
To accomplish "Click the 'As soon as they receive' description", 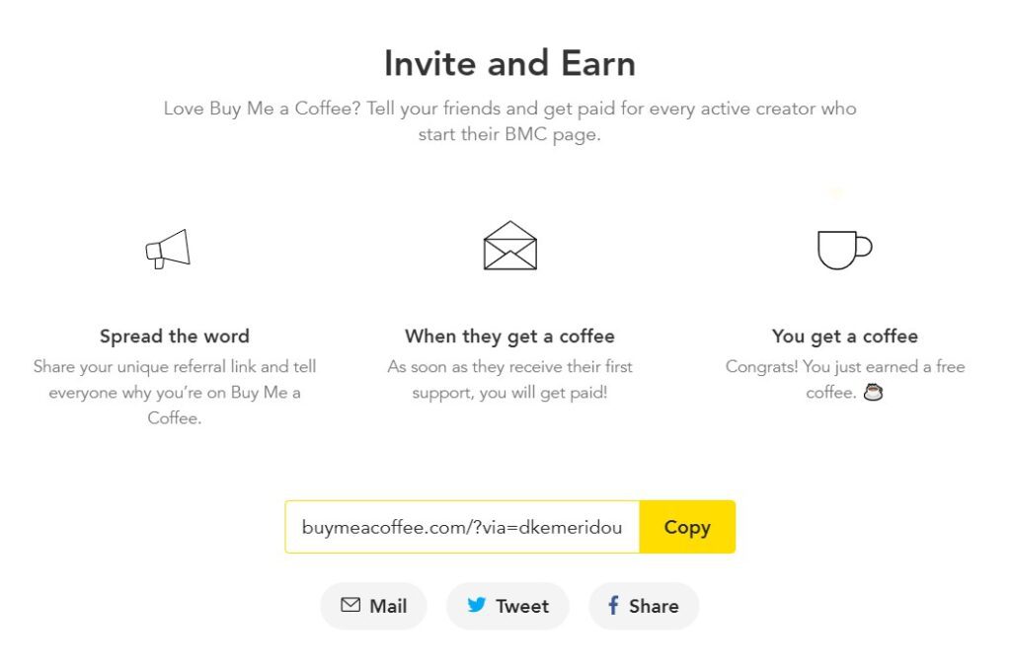I will click(x=510, y=380).
